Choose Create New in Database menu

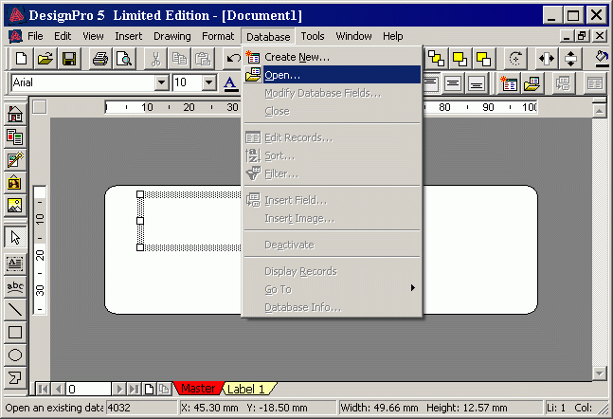point(333,57)
